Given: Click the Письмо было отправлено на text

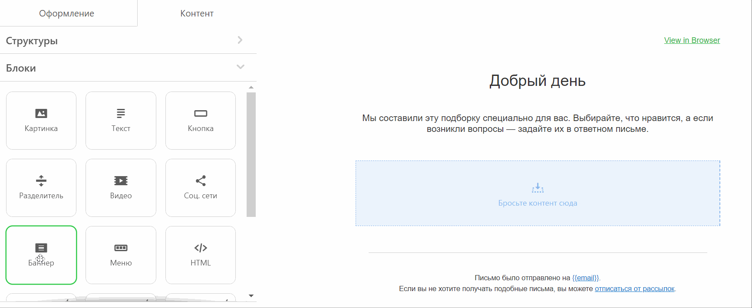Looking at the screenshot, I should (x=522, y=278).
